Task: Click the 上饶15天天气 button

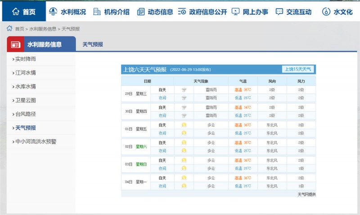Action: (x=298, y=69)
